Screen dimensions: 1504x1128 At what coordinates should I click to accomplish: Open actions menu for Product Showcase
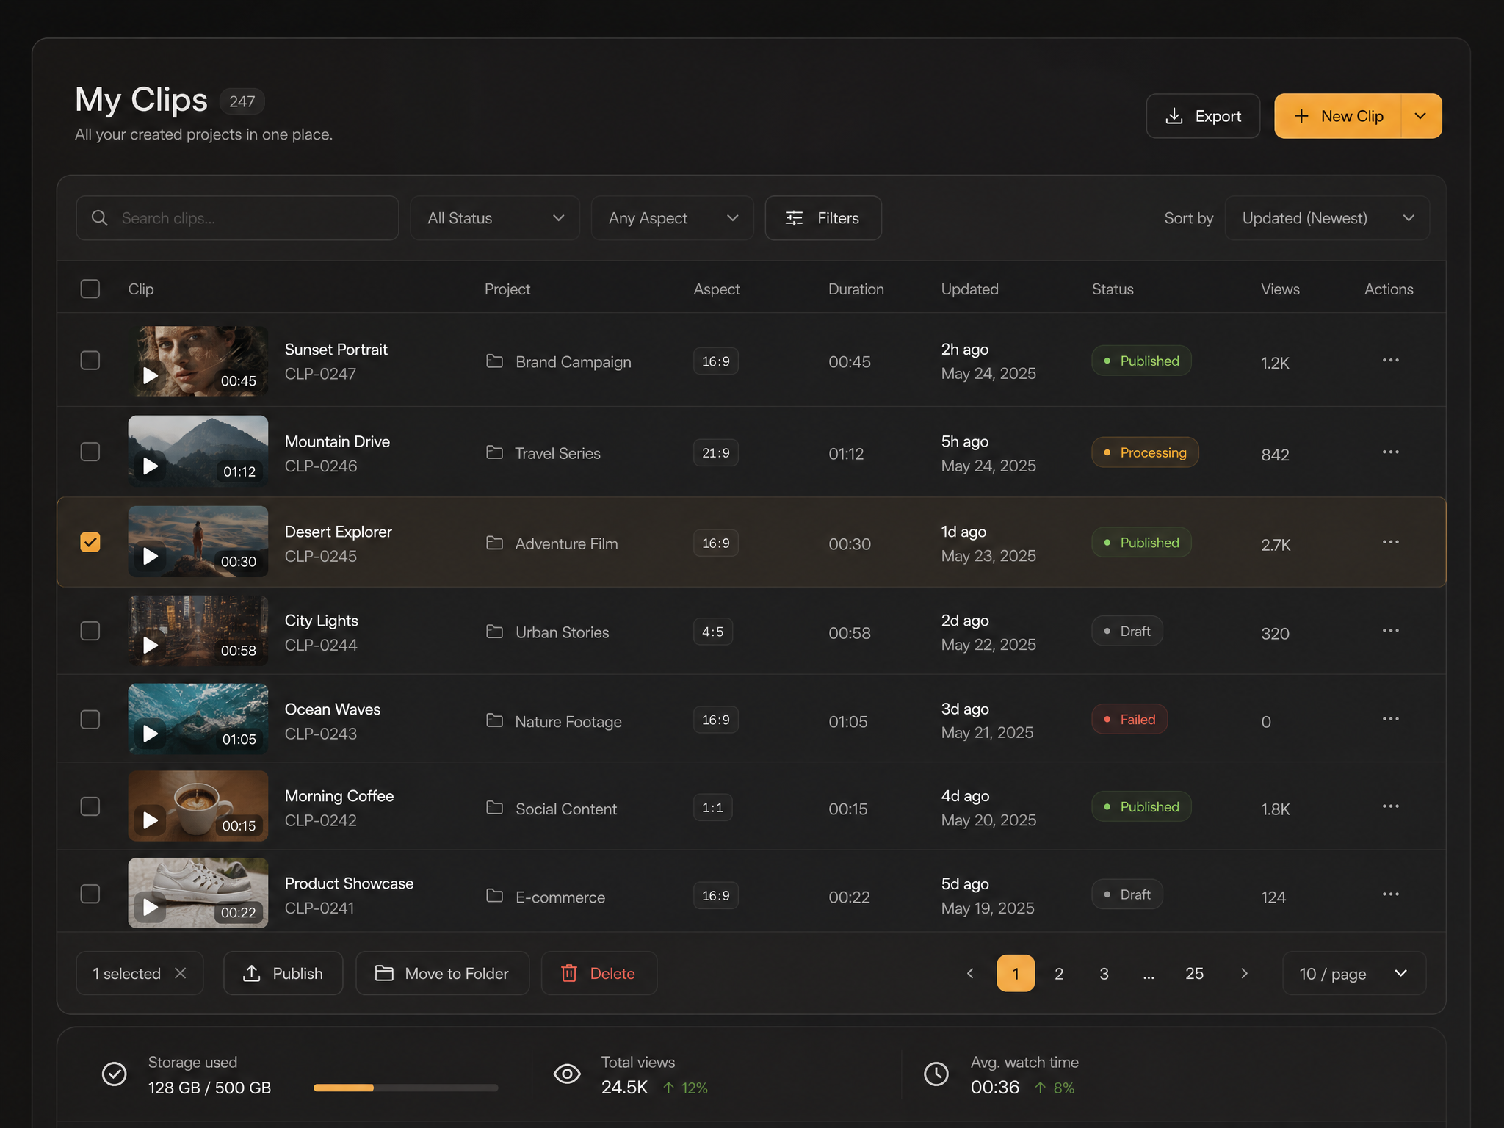pos(1390,894)
